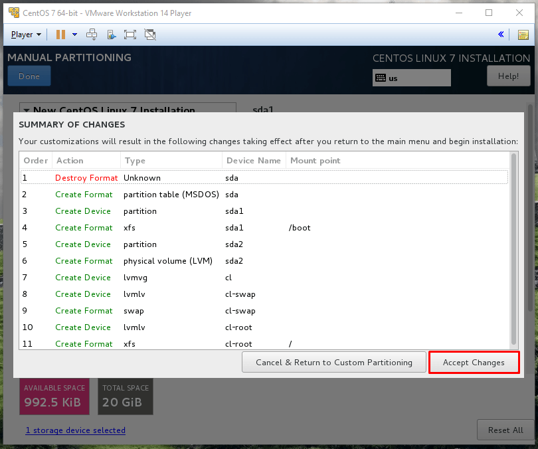This screenshot has height=449, width=538.
Task: Click the TOTAL SPACE 20 GiB box
Action: [126, 397]
